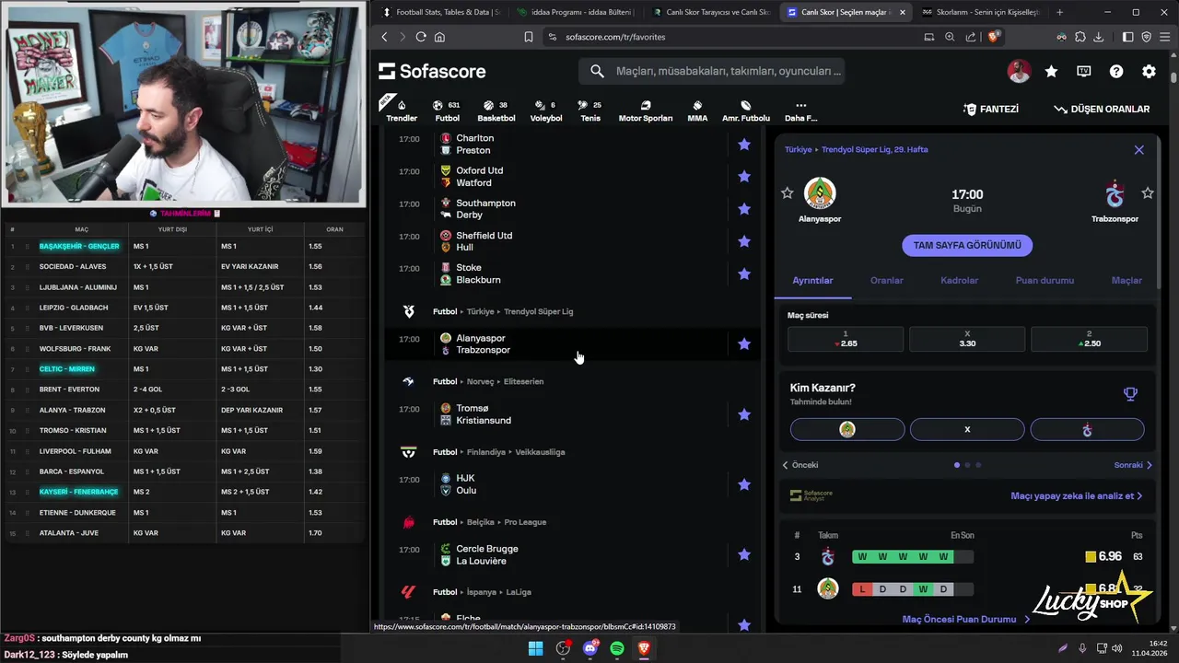The image size is (1179, 663).
Task: Open the Windows Start menu
Action: (x=535, y=648)
